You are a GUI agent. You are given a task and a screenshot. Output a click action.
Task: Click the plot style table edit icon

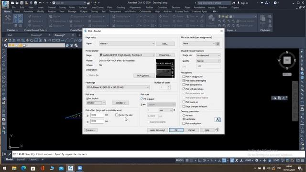218,44
